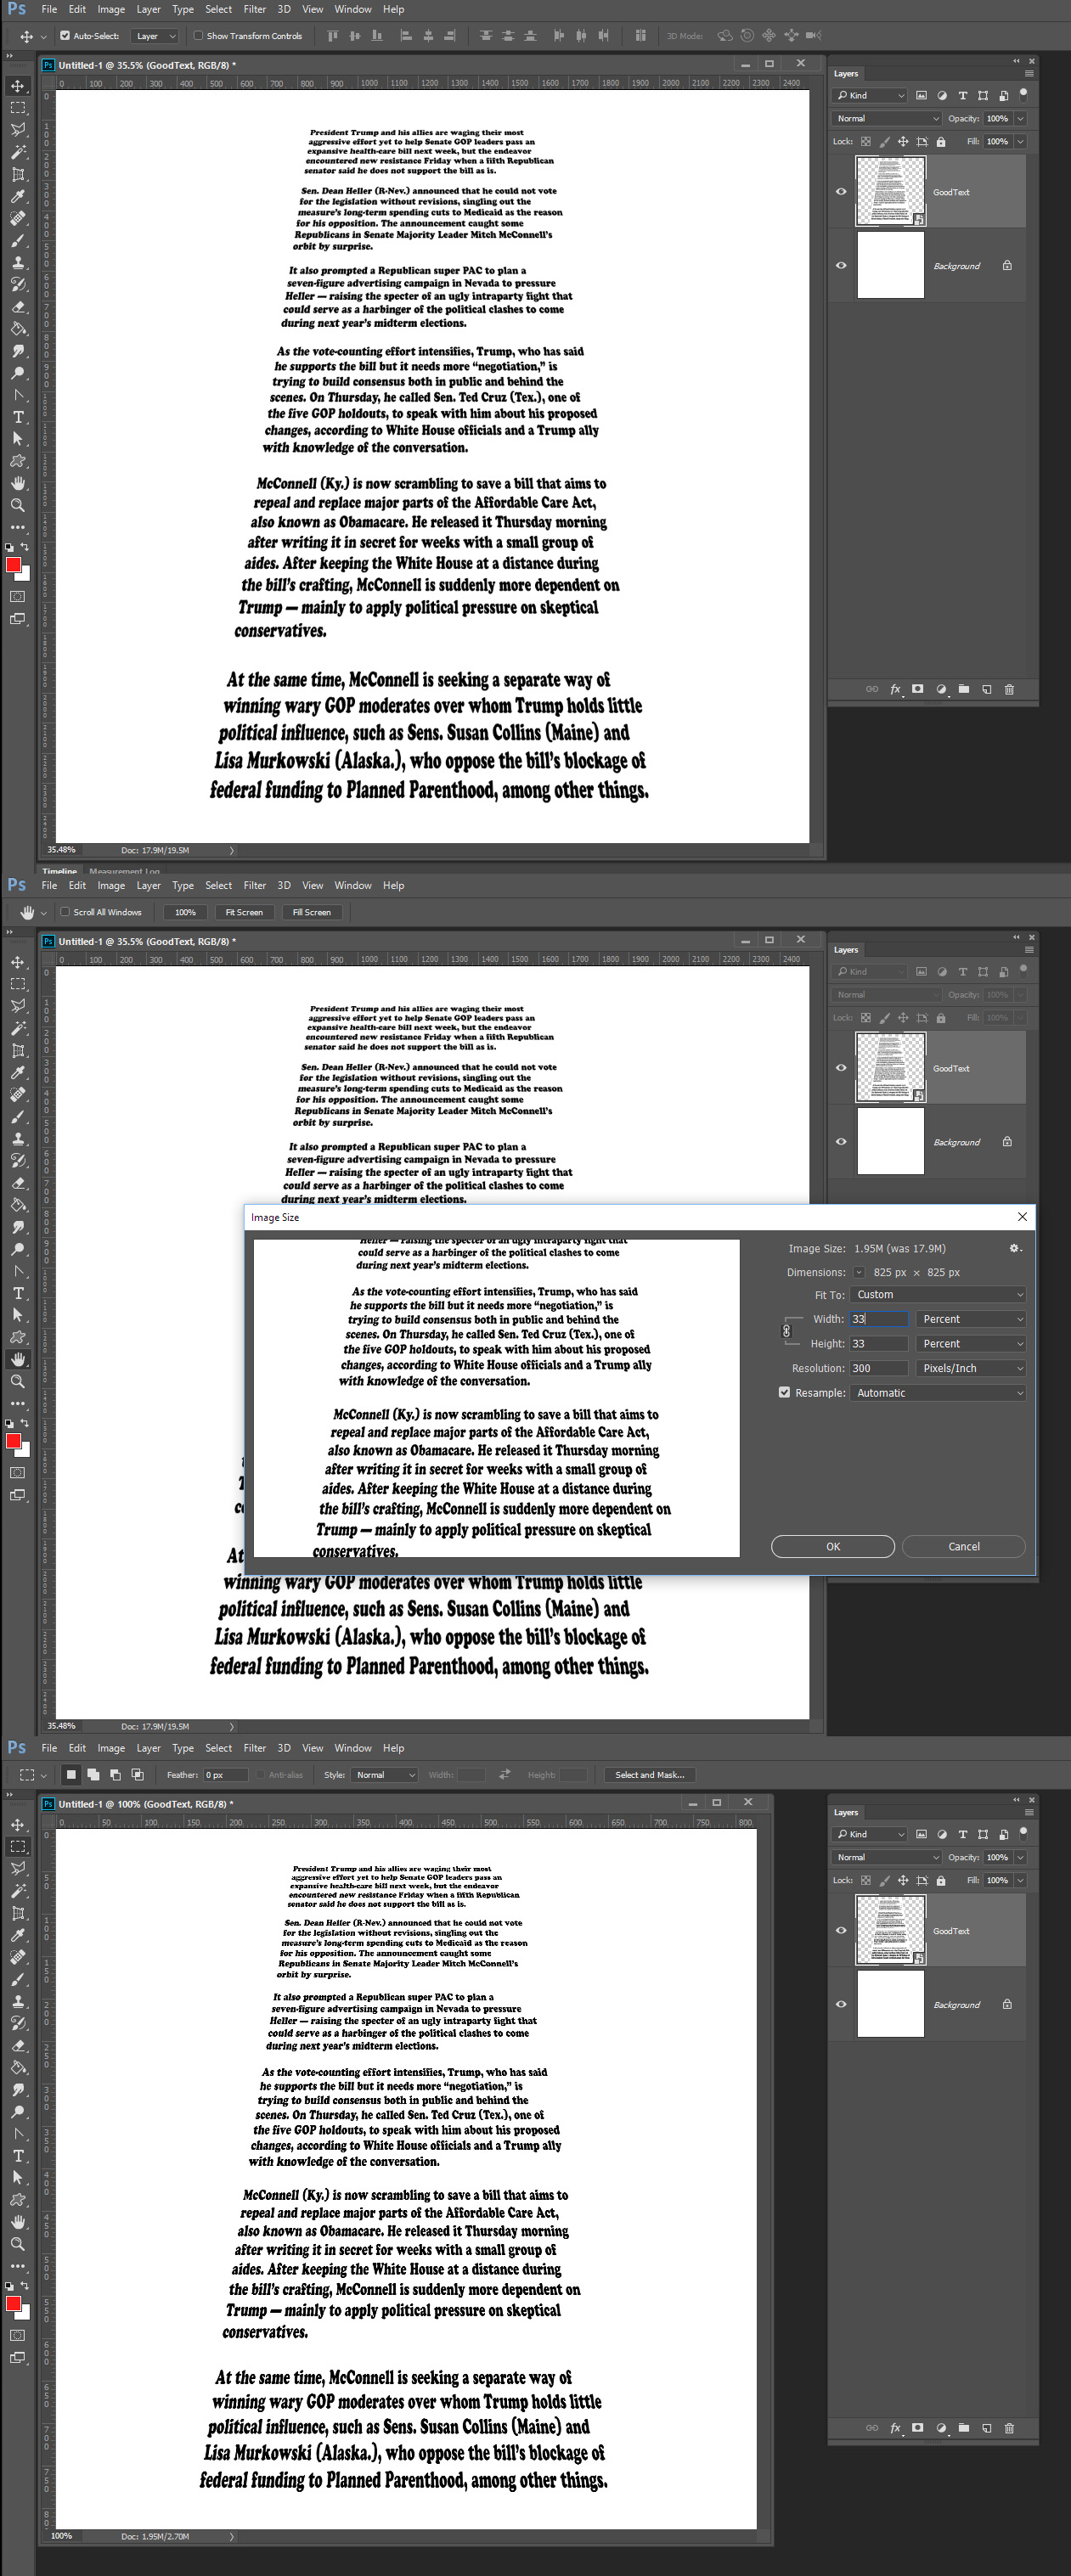Screen dimensions: 1071x2576
Task: Click the red foreground color swatch in top window
Action: 14,565
